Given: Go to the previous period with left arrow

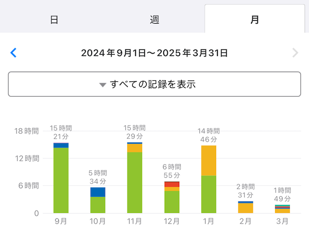Looking at the screenshot, I should (14, 53).
